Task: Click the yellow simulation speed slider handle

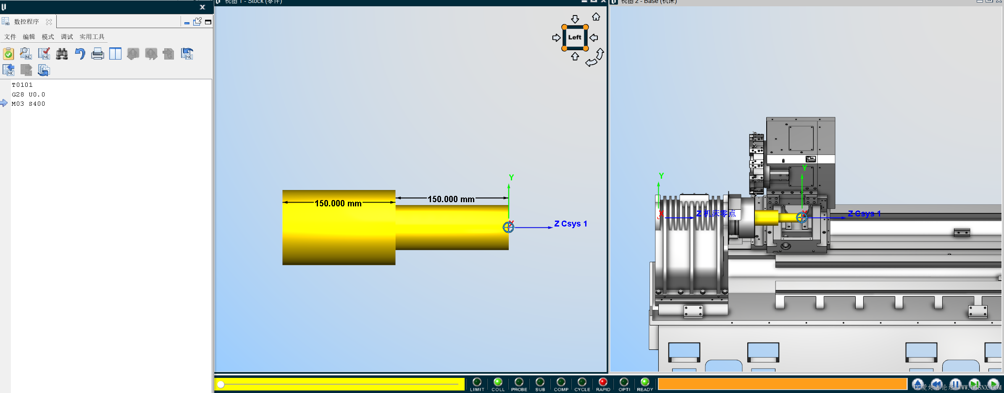Action: point(221,384)
